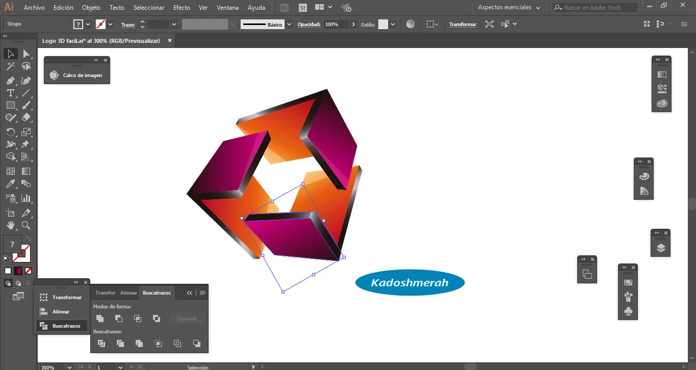Open the Objeto menu
This screenshot has height=370, width=696.
91,8
